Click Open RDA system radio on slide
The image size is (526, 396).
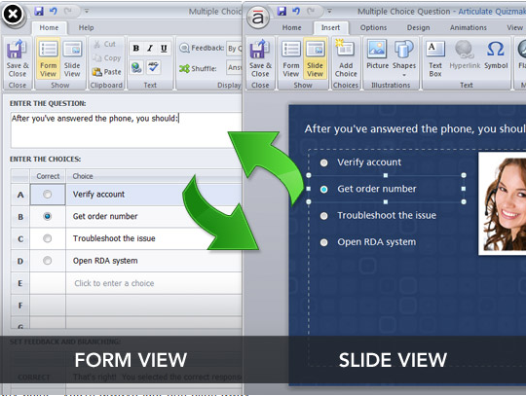click(323, 242)
